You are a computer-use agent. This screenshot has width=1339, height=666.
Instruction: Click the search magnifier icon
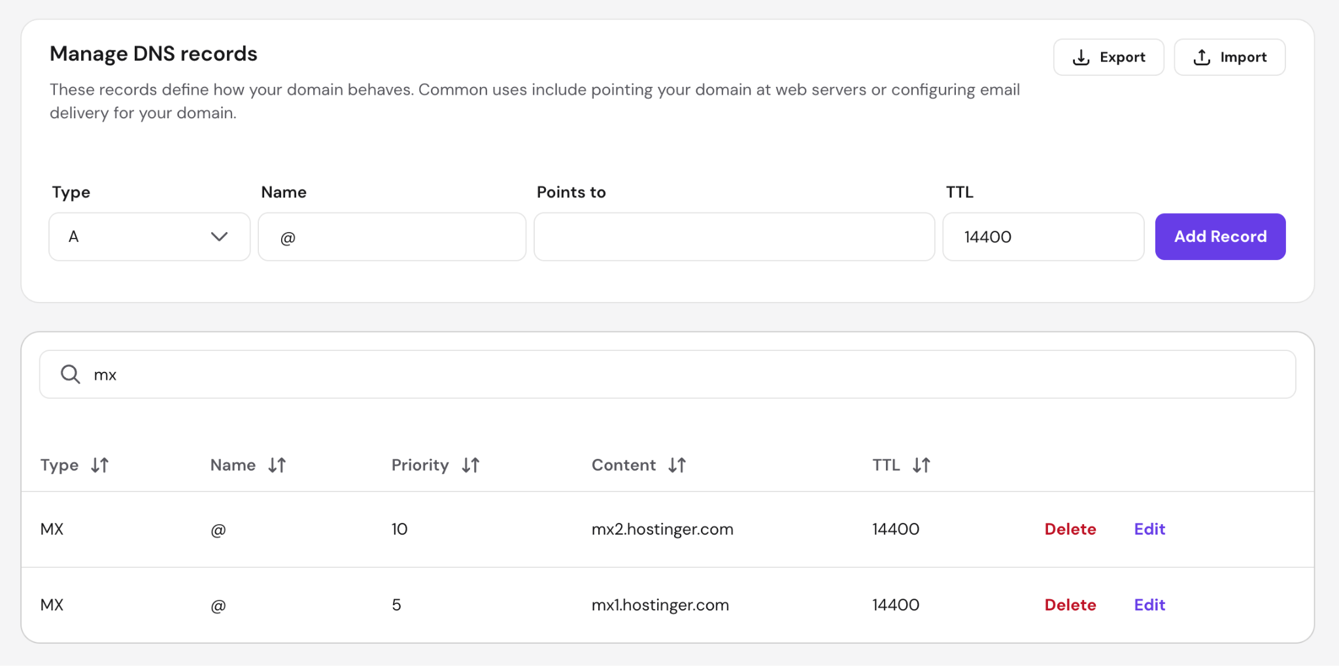[69, 374]
